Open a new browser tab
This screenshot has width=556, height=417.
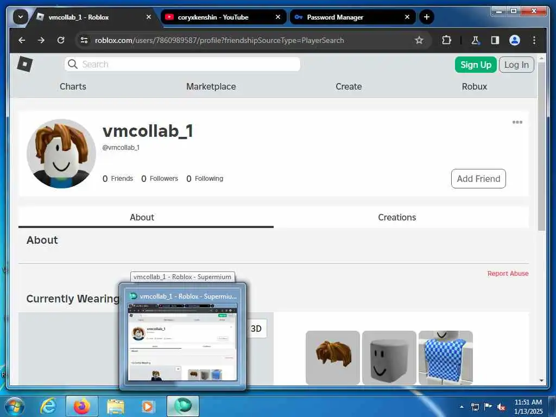(427, 17)
